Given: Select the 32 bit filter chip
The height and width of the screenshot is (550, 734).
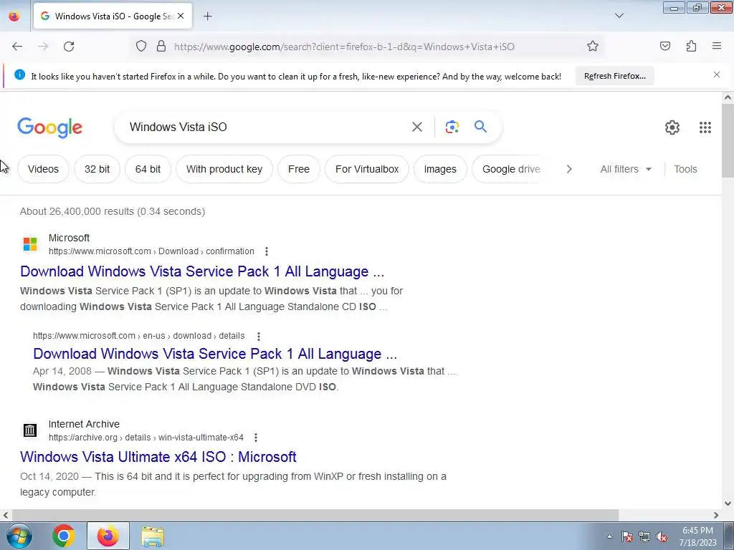Looking at the screenshot, I should 97,169.
